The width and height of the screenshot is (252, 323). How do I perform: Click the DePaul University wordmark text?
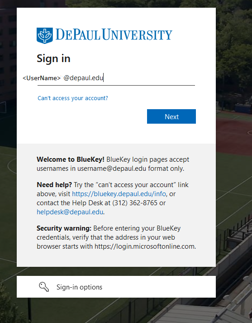point(114,34)
